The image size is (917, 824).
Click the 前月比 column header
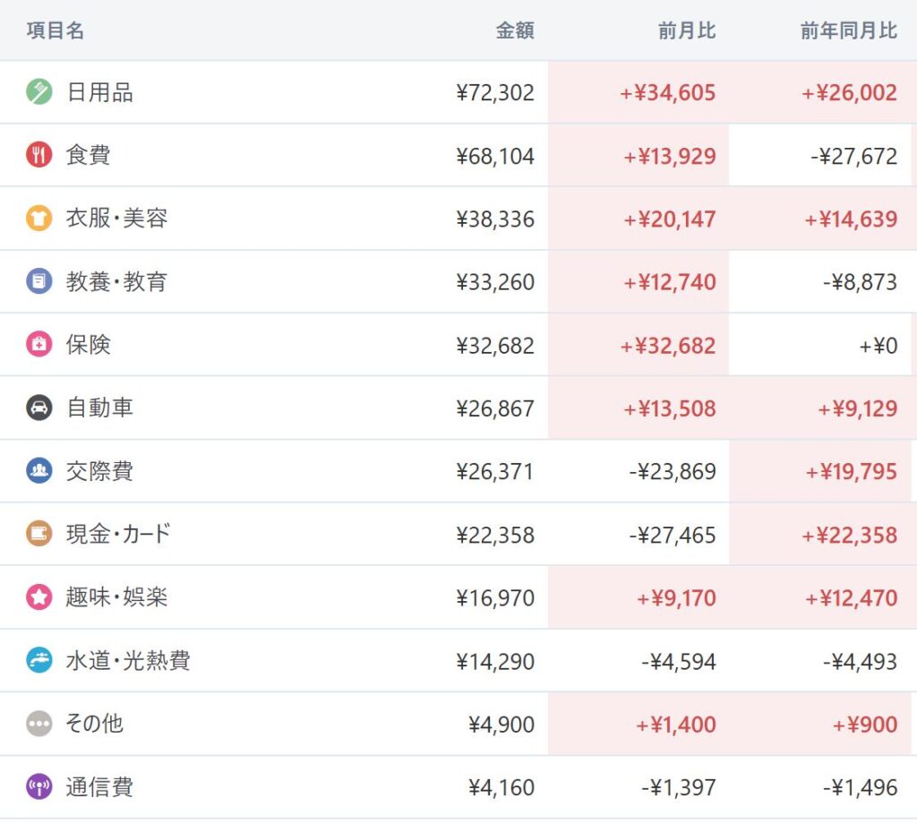click(687, 30)
